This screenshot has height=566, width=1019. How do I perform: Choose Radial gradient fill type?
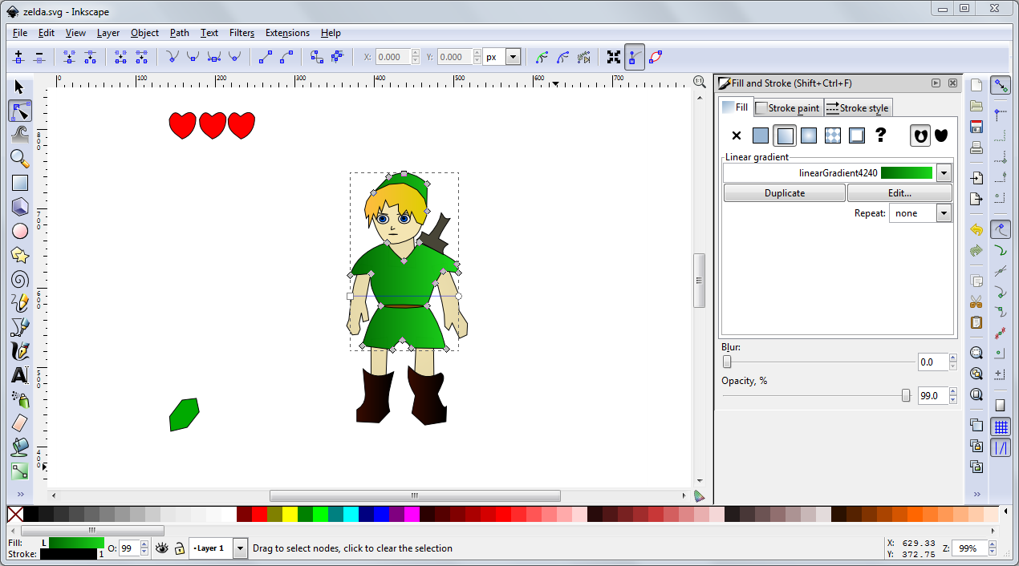(809, 135)
